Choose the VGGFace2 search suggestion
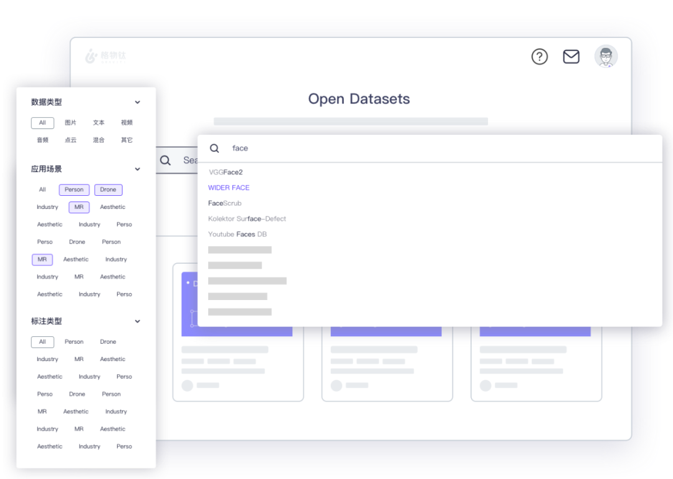The width and height of the screenshot is (673, 479). coord(226,172)
